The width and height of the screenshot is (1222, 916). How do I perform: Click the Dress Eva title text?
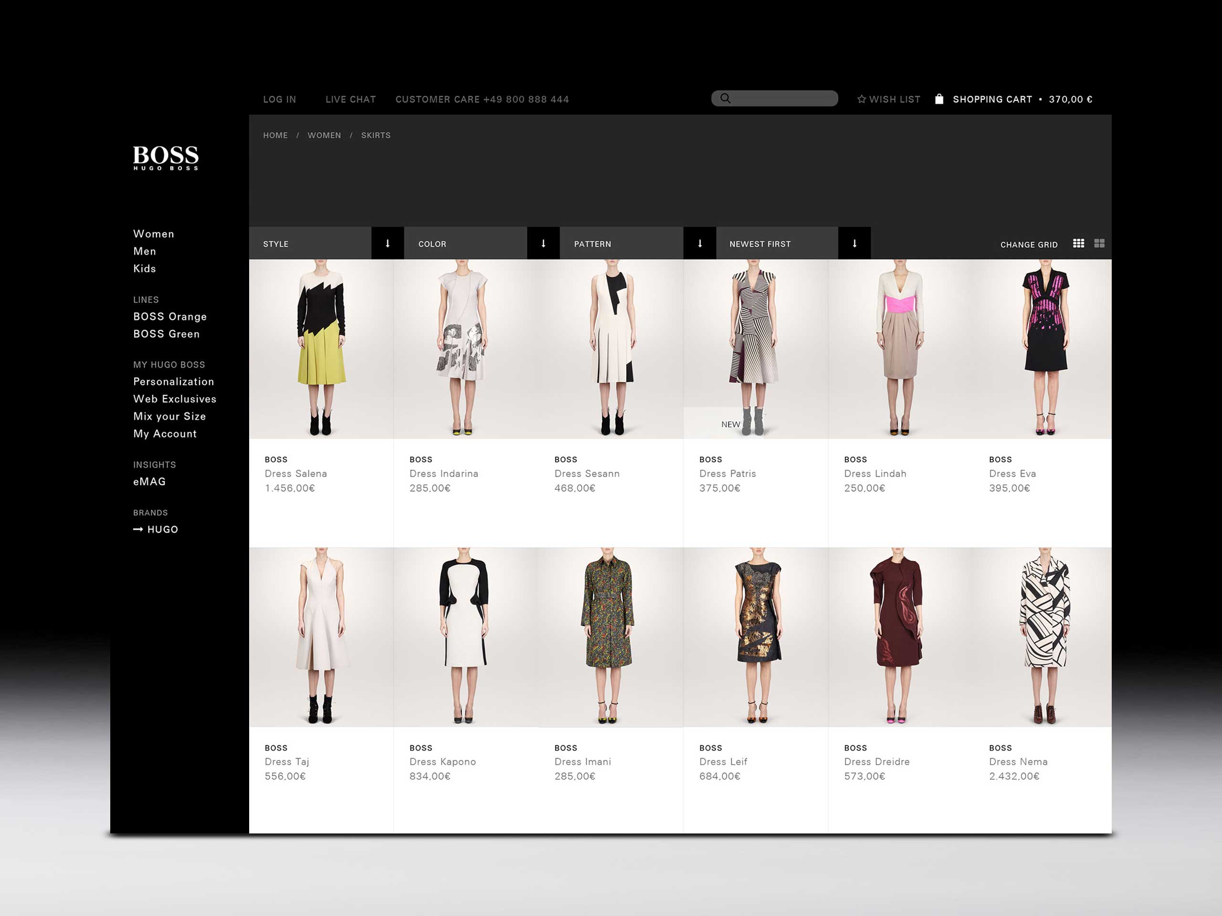pos(1012,474)
